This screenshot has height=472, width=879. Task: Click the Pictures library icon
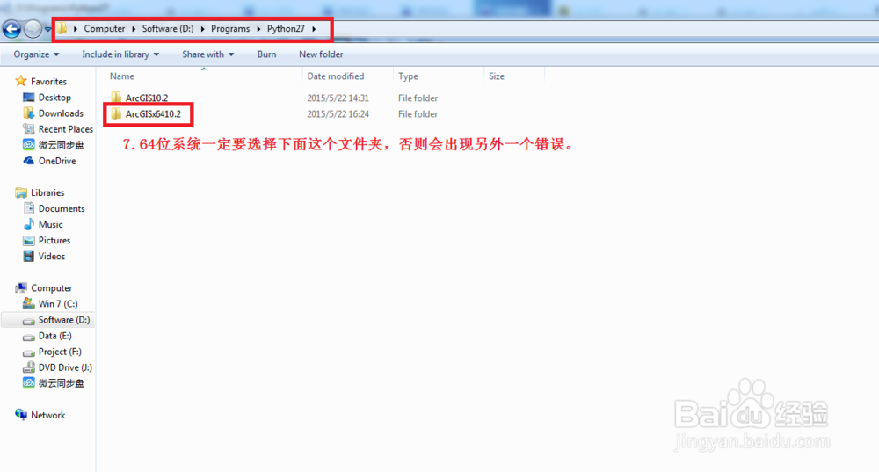(x=29, y=241)
